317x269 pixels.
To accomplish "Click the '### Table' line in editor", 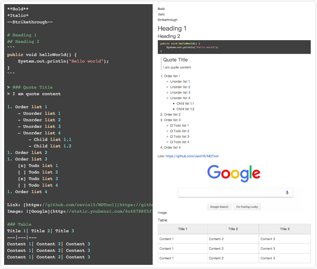I will (19, 224).
